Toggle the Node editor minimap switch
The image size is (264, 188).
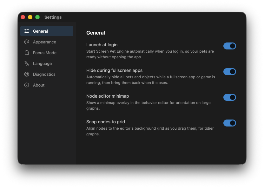tap(230, 97)
